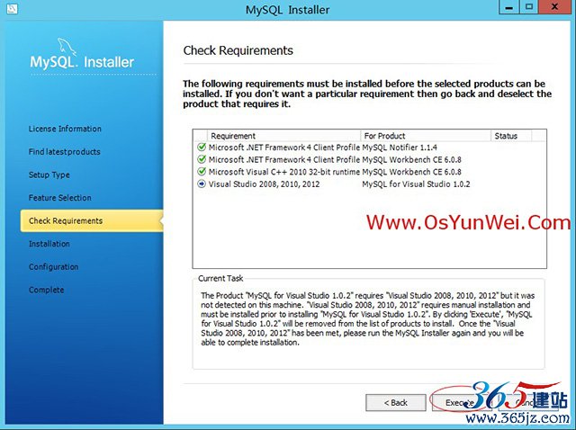
Task: Click the Current Task group label
Action: pyautogui.click(x=220, y=278)
